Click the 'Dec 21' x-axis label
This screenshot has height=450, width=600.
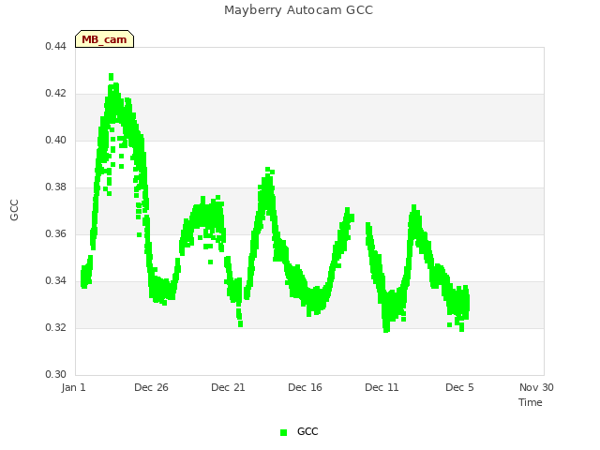[x=228, y=387]
